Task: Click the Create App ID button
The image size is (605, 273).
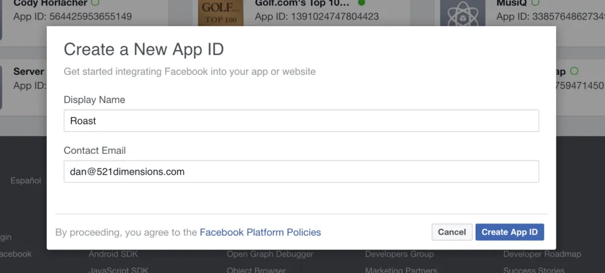Action: click(509, 232)
